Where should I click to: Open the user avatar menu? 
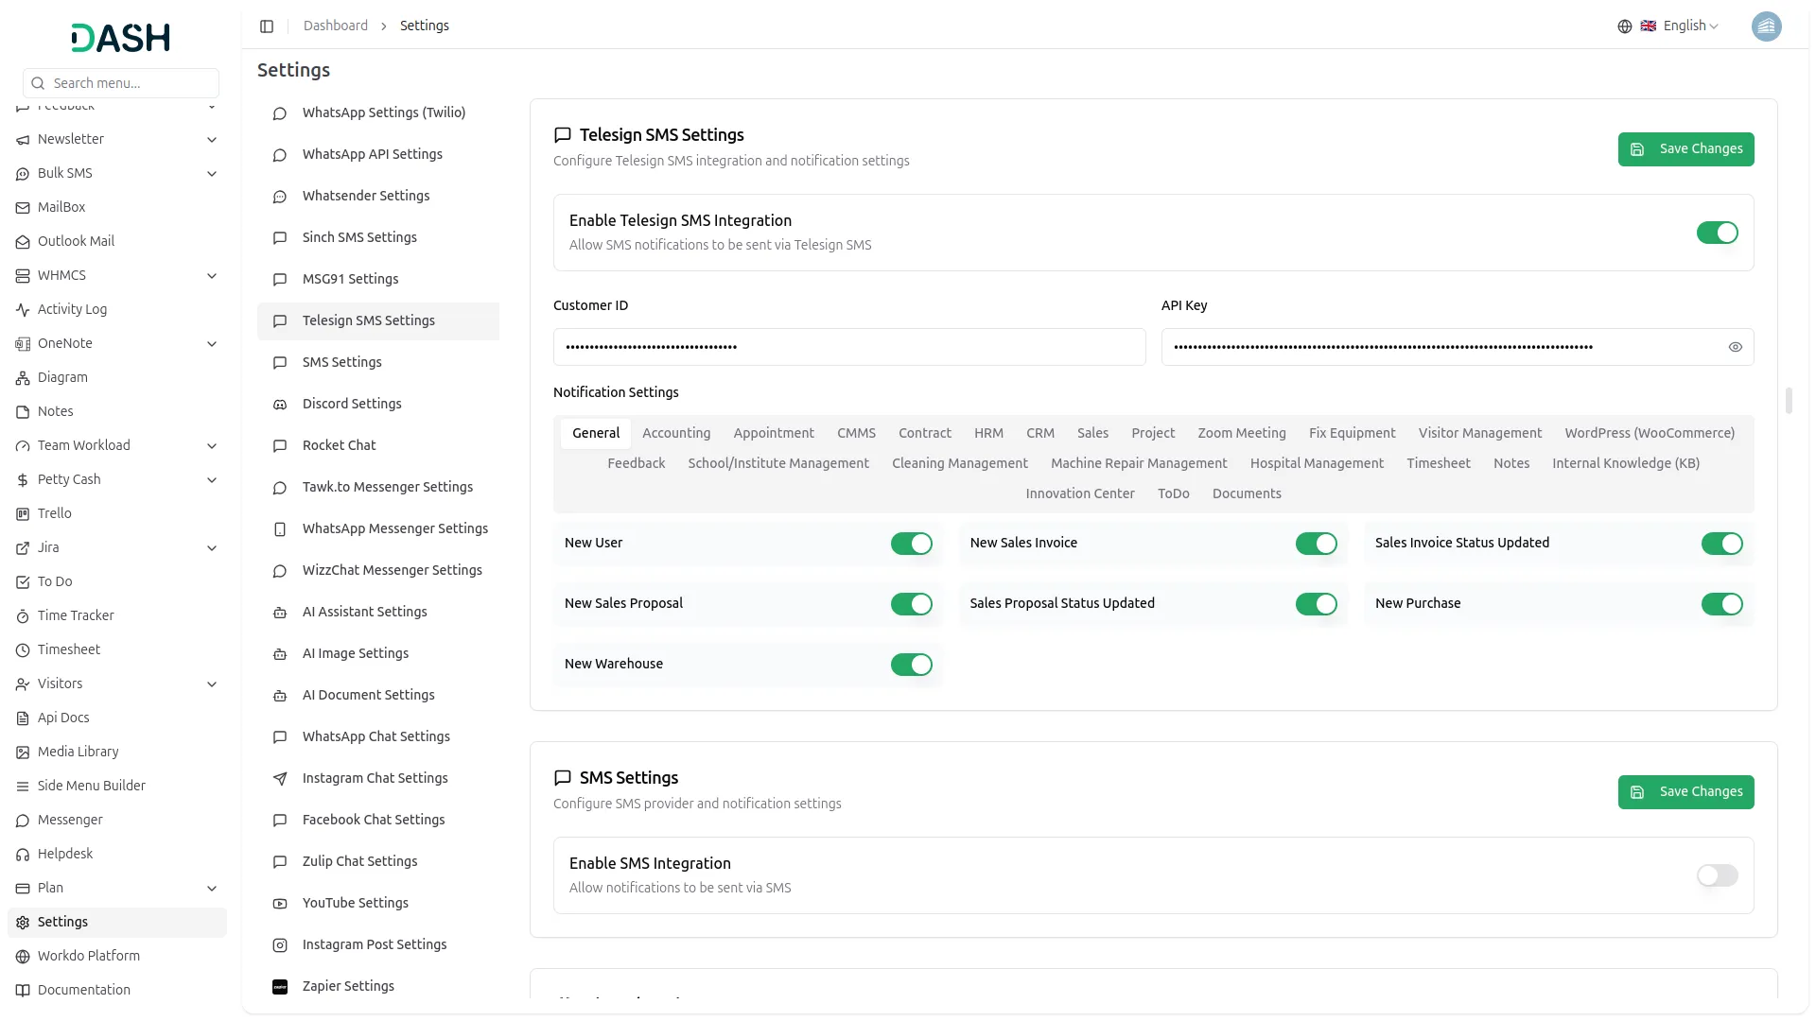pos(1766,26)
